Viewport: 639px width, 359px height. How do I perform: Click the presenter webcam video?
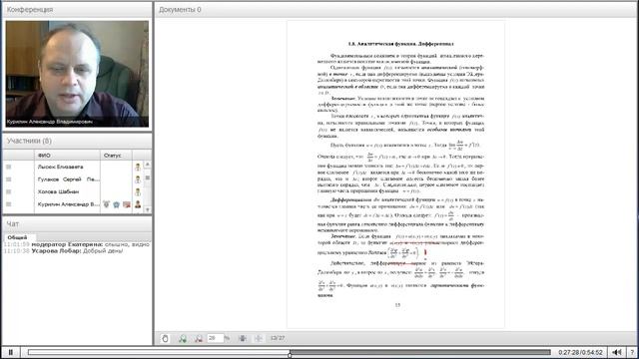pos(77,74)
